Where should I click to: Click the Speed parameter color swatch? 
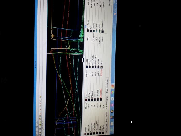[86, 134]
